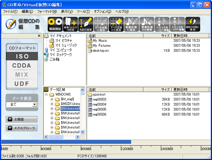
Task: Switch CD format to UDF
Action: tap(22, 84)
